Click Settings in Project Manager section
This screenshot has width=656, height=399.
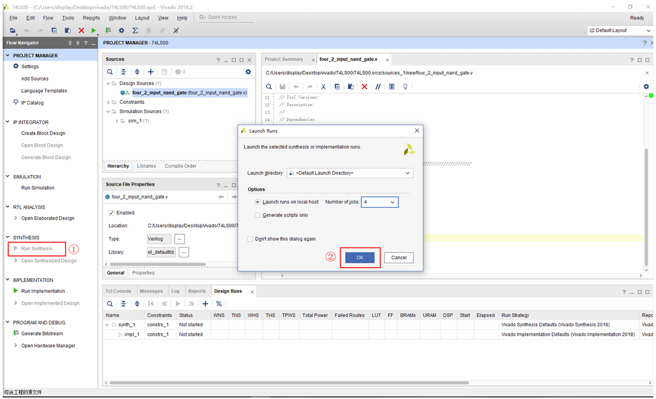point(30,66)
